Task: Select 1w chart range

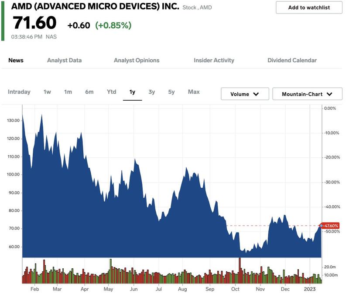Action: coord(47,92)
